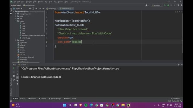
Task: Collapse the pythonProject3 root folder
Action: (x=14, y=11)
